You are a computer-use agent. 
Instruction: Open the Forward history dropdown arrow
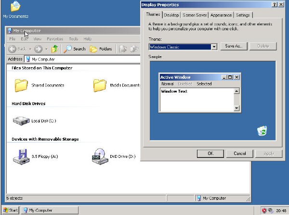(46, 49)
